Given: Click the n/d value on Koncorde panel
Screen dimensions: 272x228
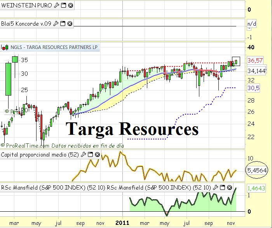Looking at the screenshot, I should tap(251, 24).
